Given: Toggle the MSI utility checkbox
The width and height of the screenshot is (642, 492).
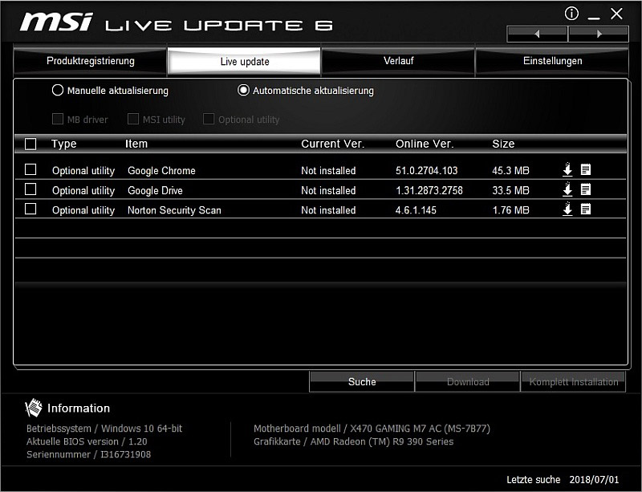Looking at the screenshot, I should coord(133,120).
